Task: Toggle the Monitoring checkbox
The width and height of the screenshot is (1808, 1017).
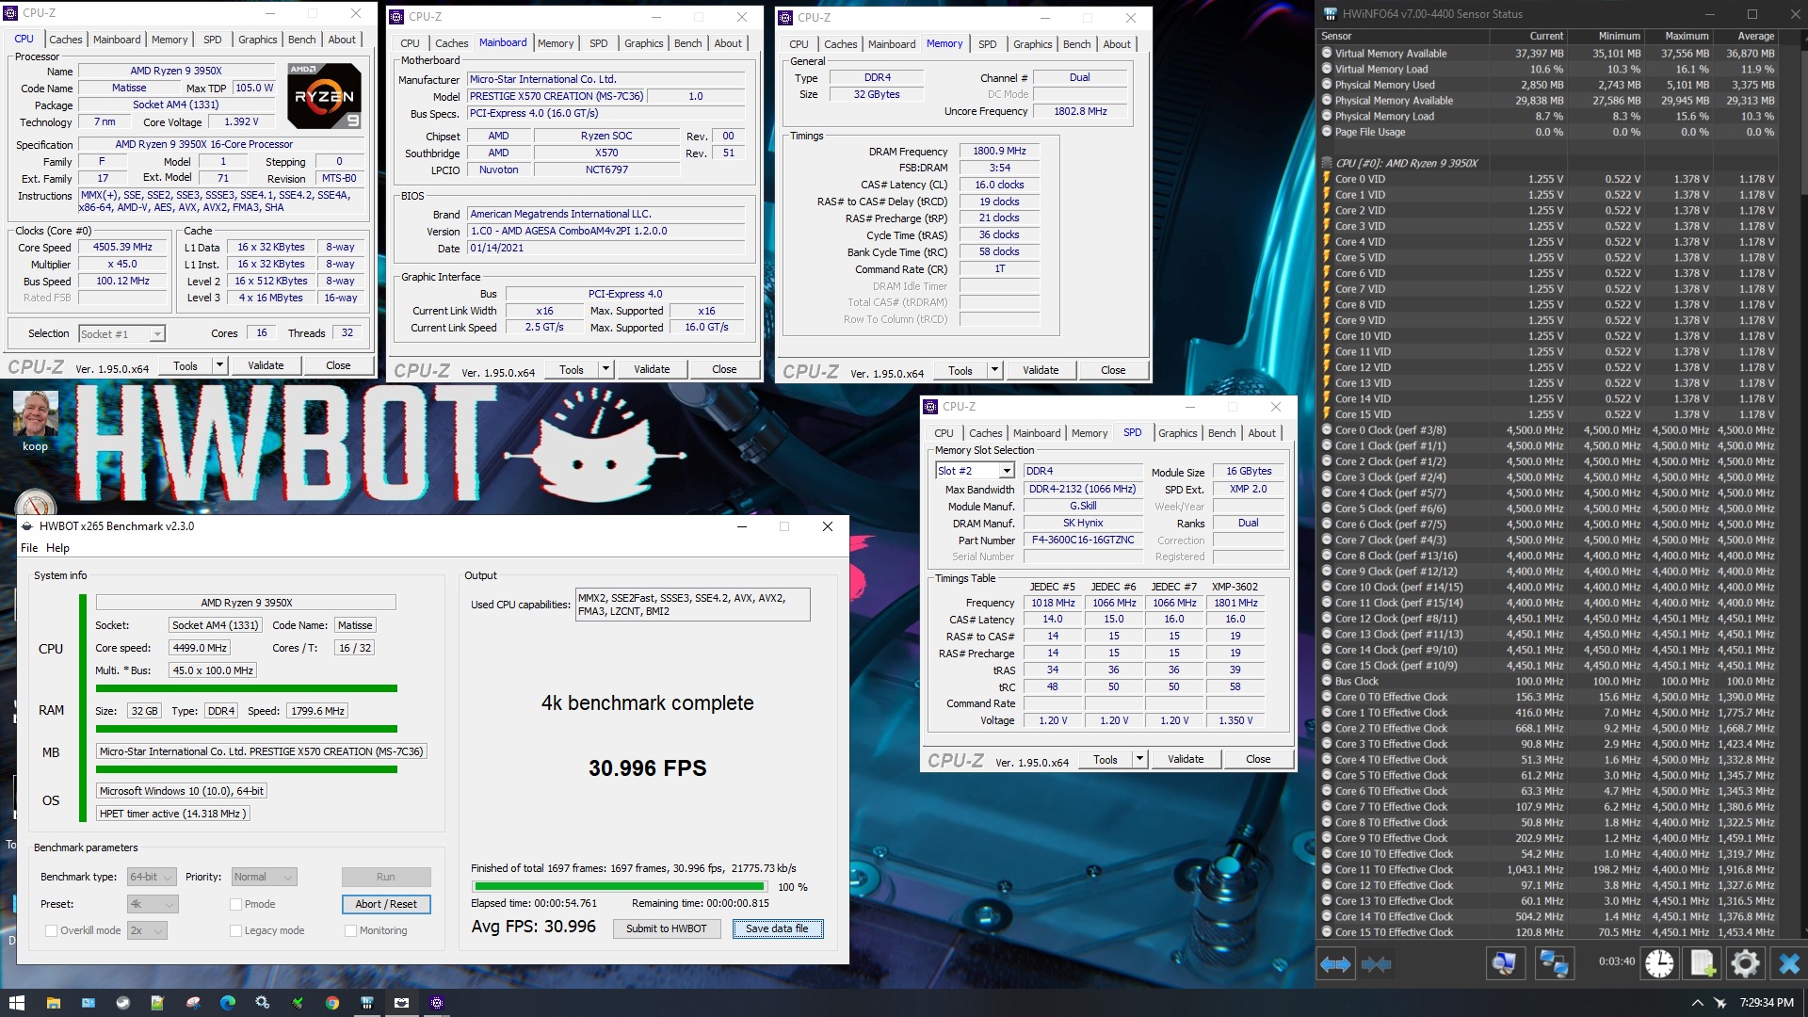Action: click(x=350, y=930)
